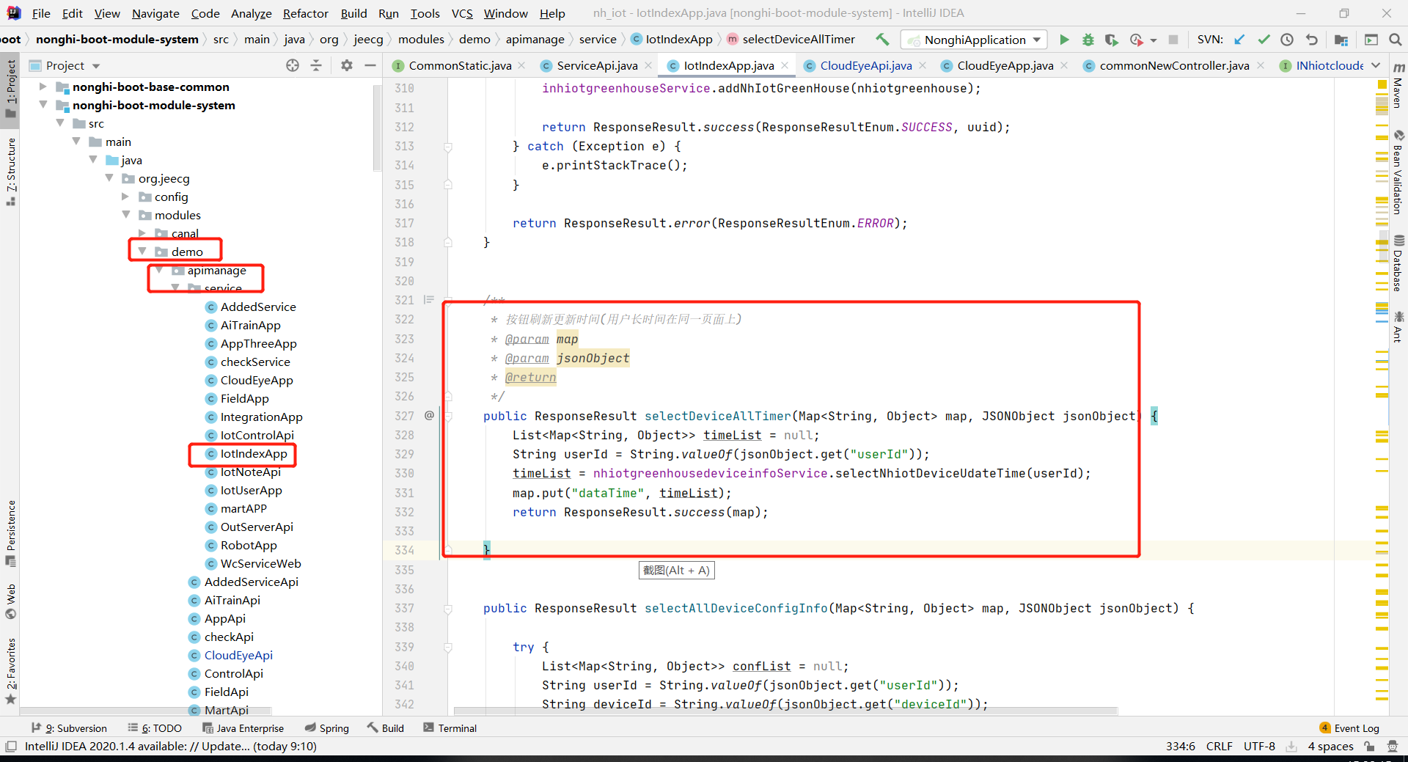Click the Project panel vertical scrollbar
This screenshot has height=762, width=1408.
pos(377,128)
